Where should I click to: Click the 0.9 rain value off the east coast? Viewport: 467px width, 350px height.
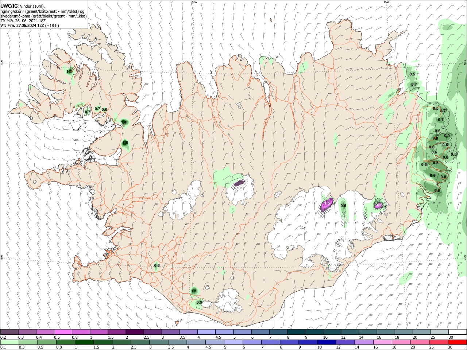[x=447, y=136]
